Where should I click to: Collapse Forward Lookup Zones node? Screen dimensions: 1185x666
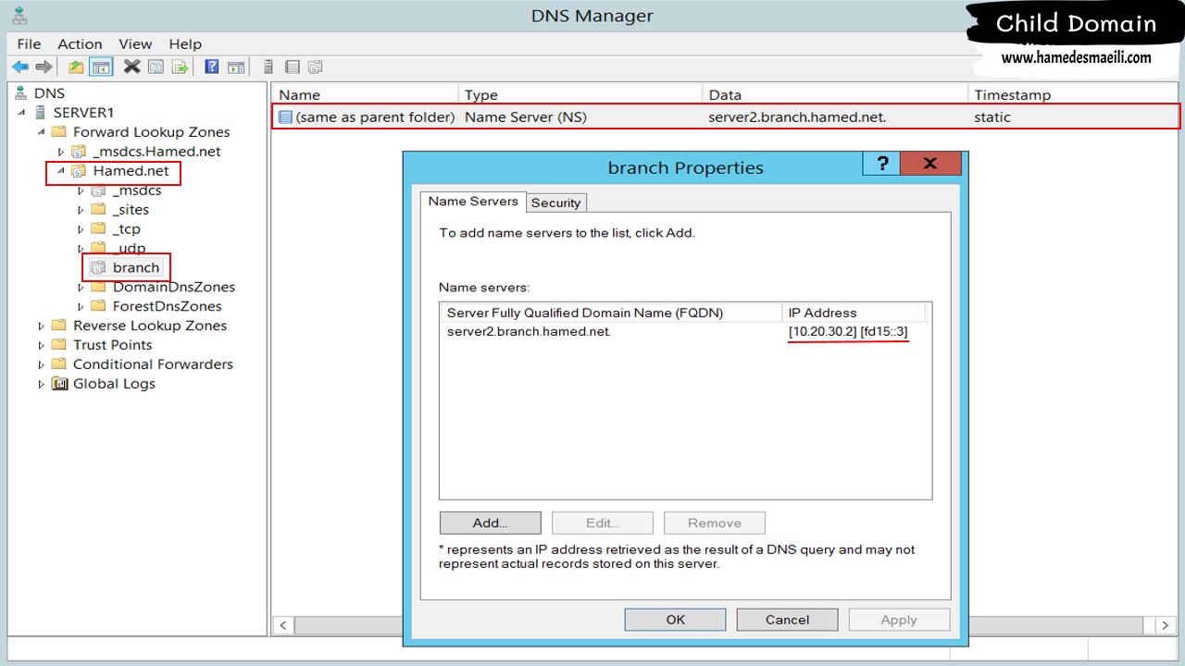point(41,132)
